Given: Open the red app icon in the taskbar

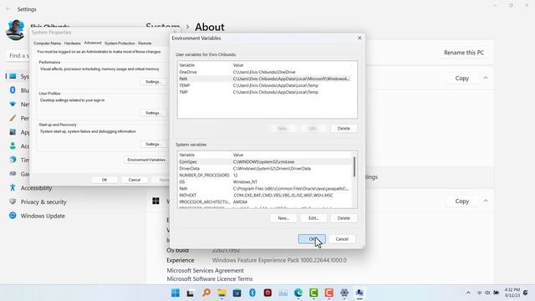Looking at the screenshot, I should pyautogui.click(x=267, y=293).
